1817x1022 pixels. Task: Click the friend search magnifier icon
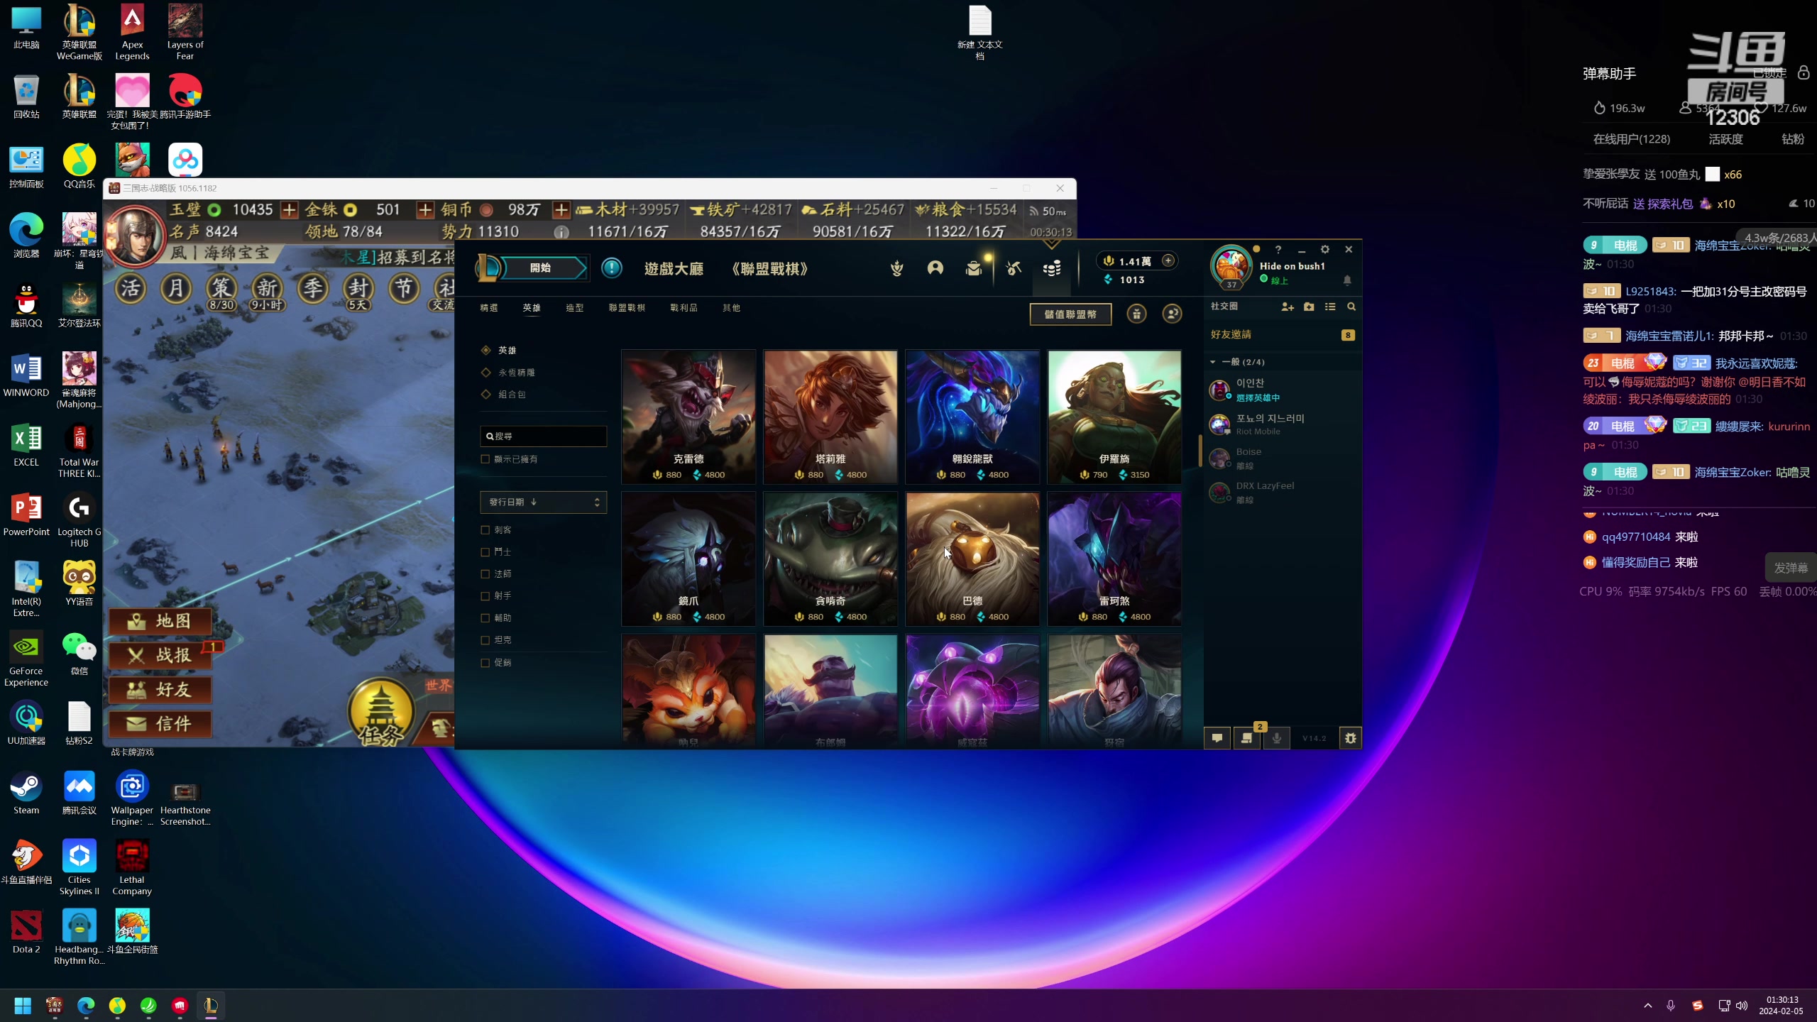(x=1351, y=307)
